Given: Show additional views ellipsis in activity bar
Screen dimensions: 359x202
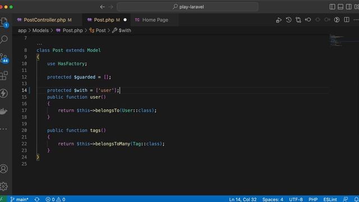Looking at the screenshot, I should click(x=3, y=129).
